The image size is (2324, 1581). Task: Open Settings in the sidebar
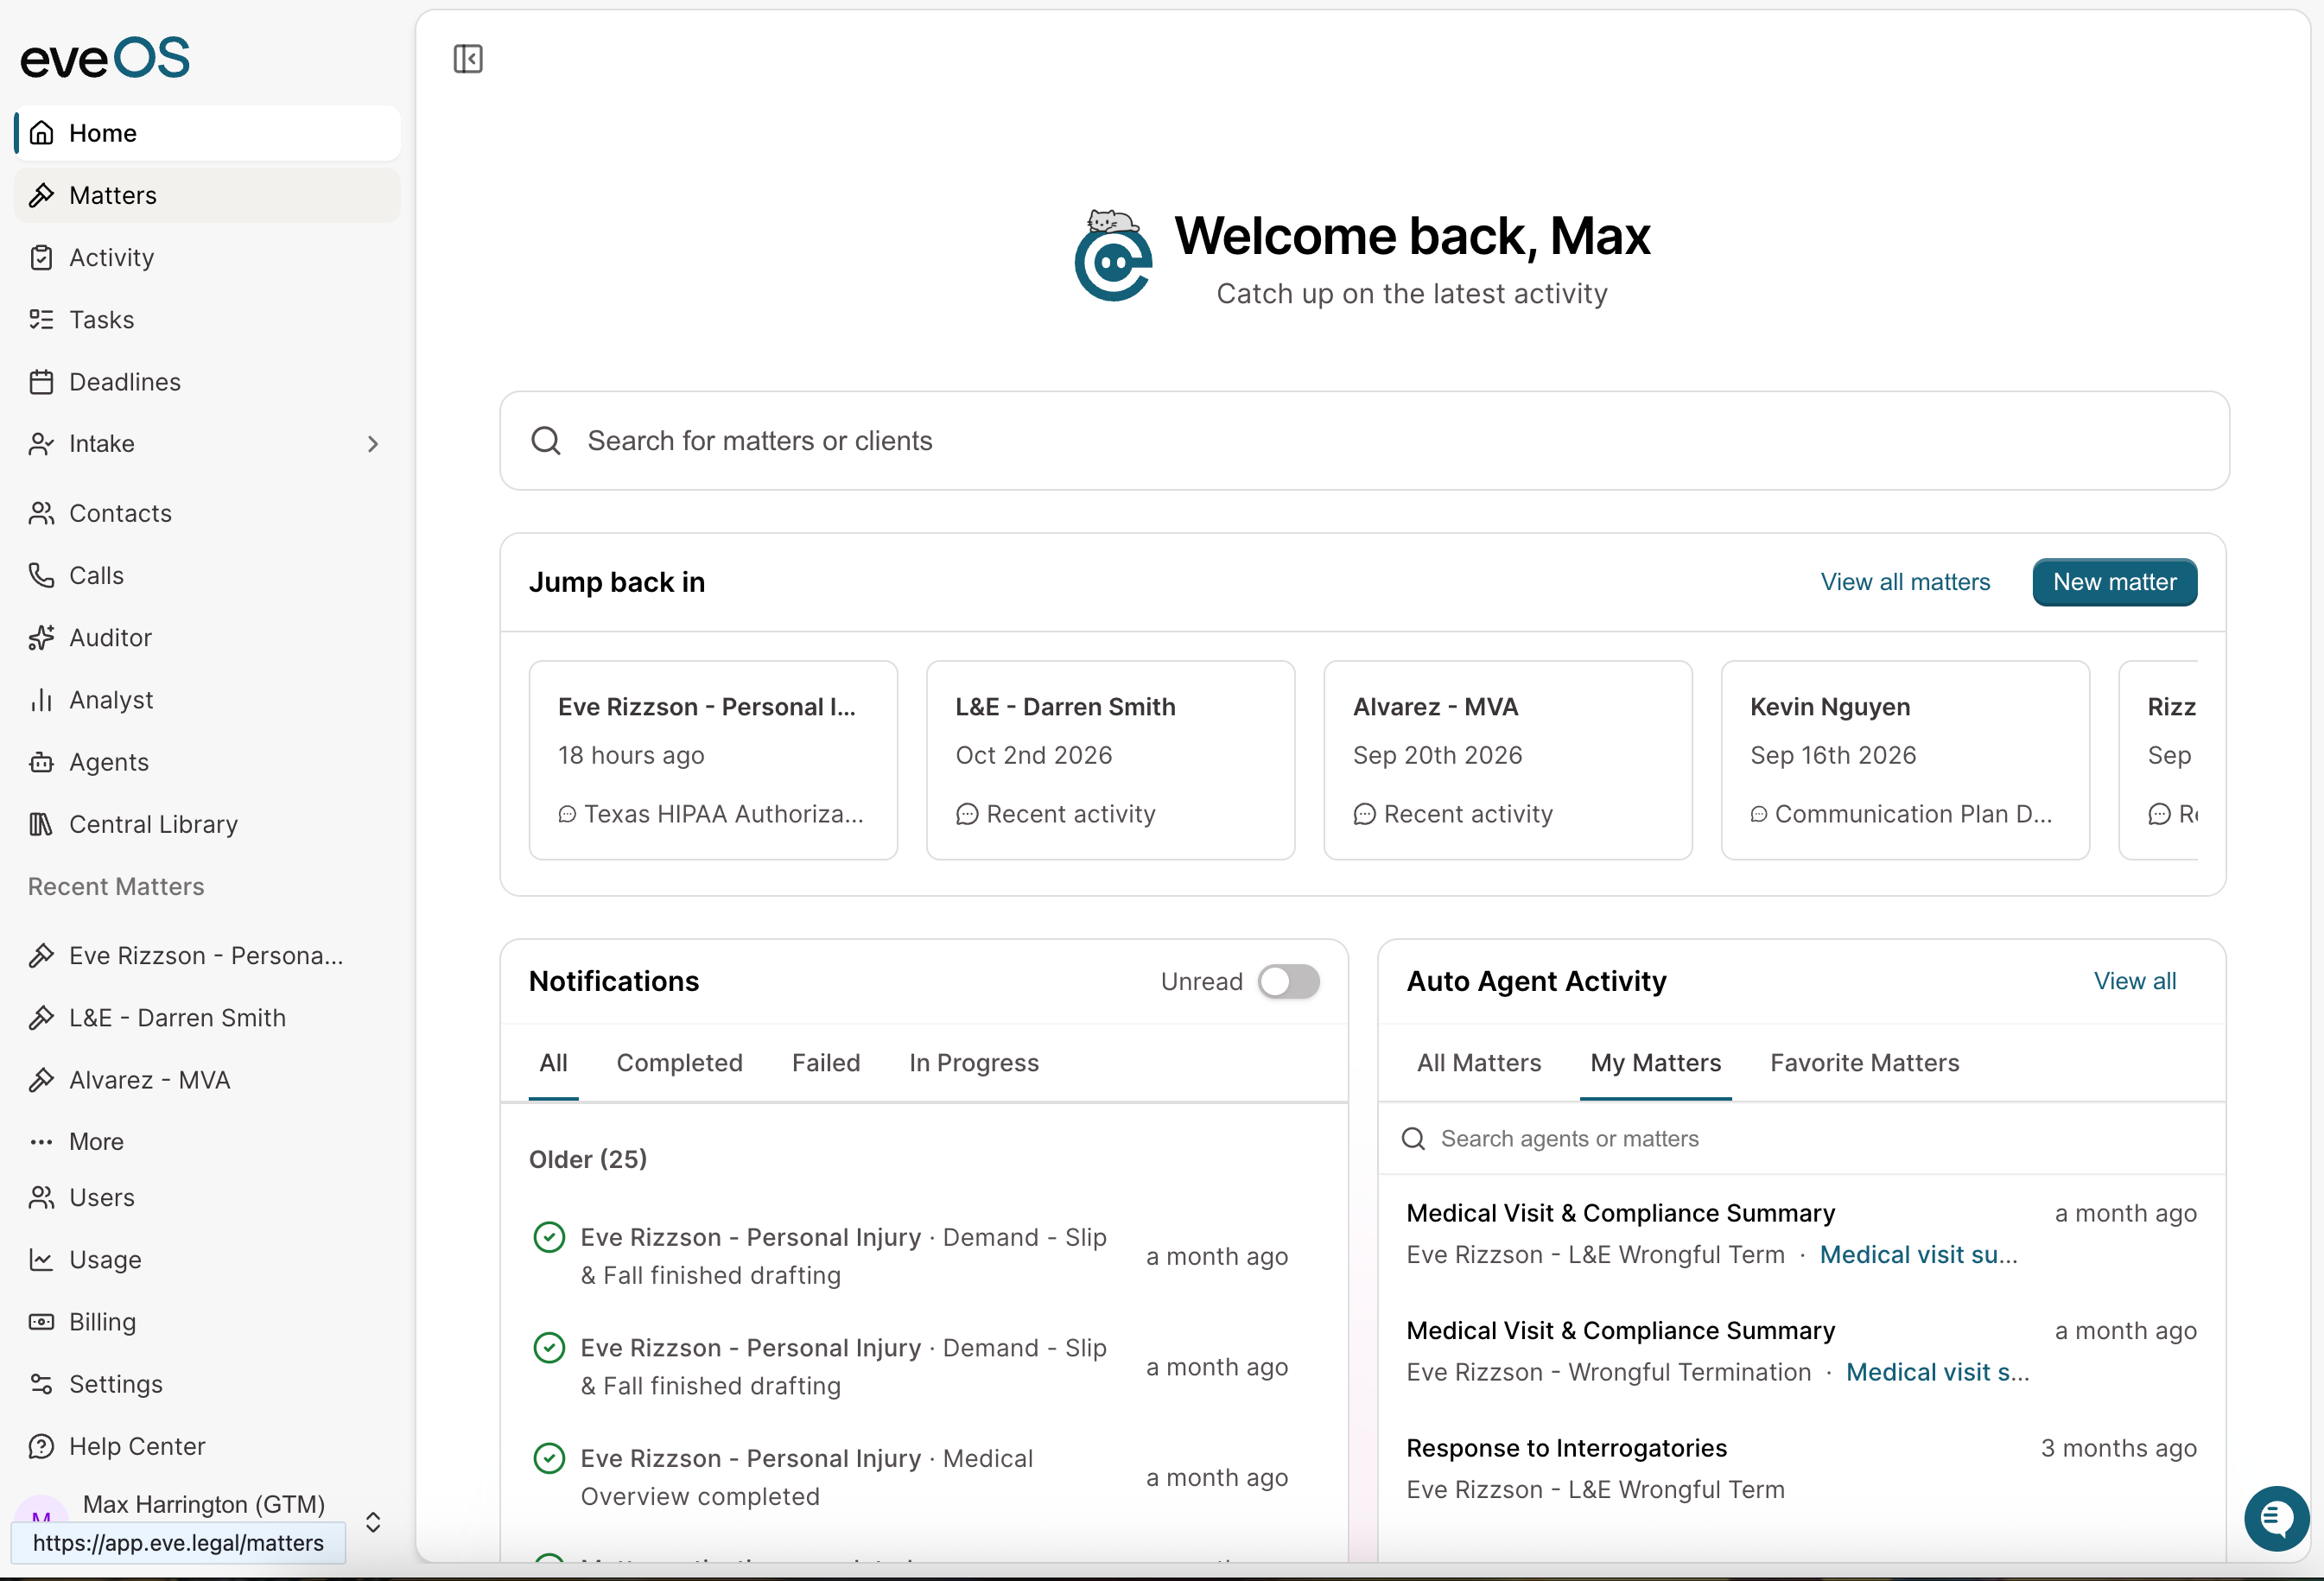(x=207, y=1384)
